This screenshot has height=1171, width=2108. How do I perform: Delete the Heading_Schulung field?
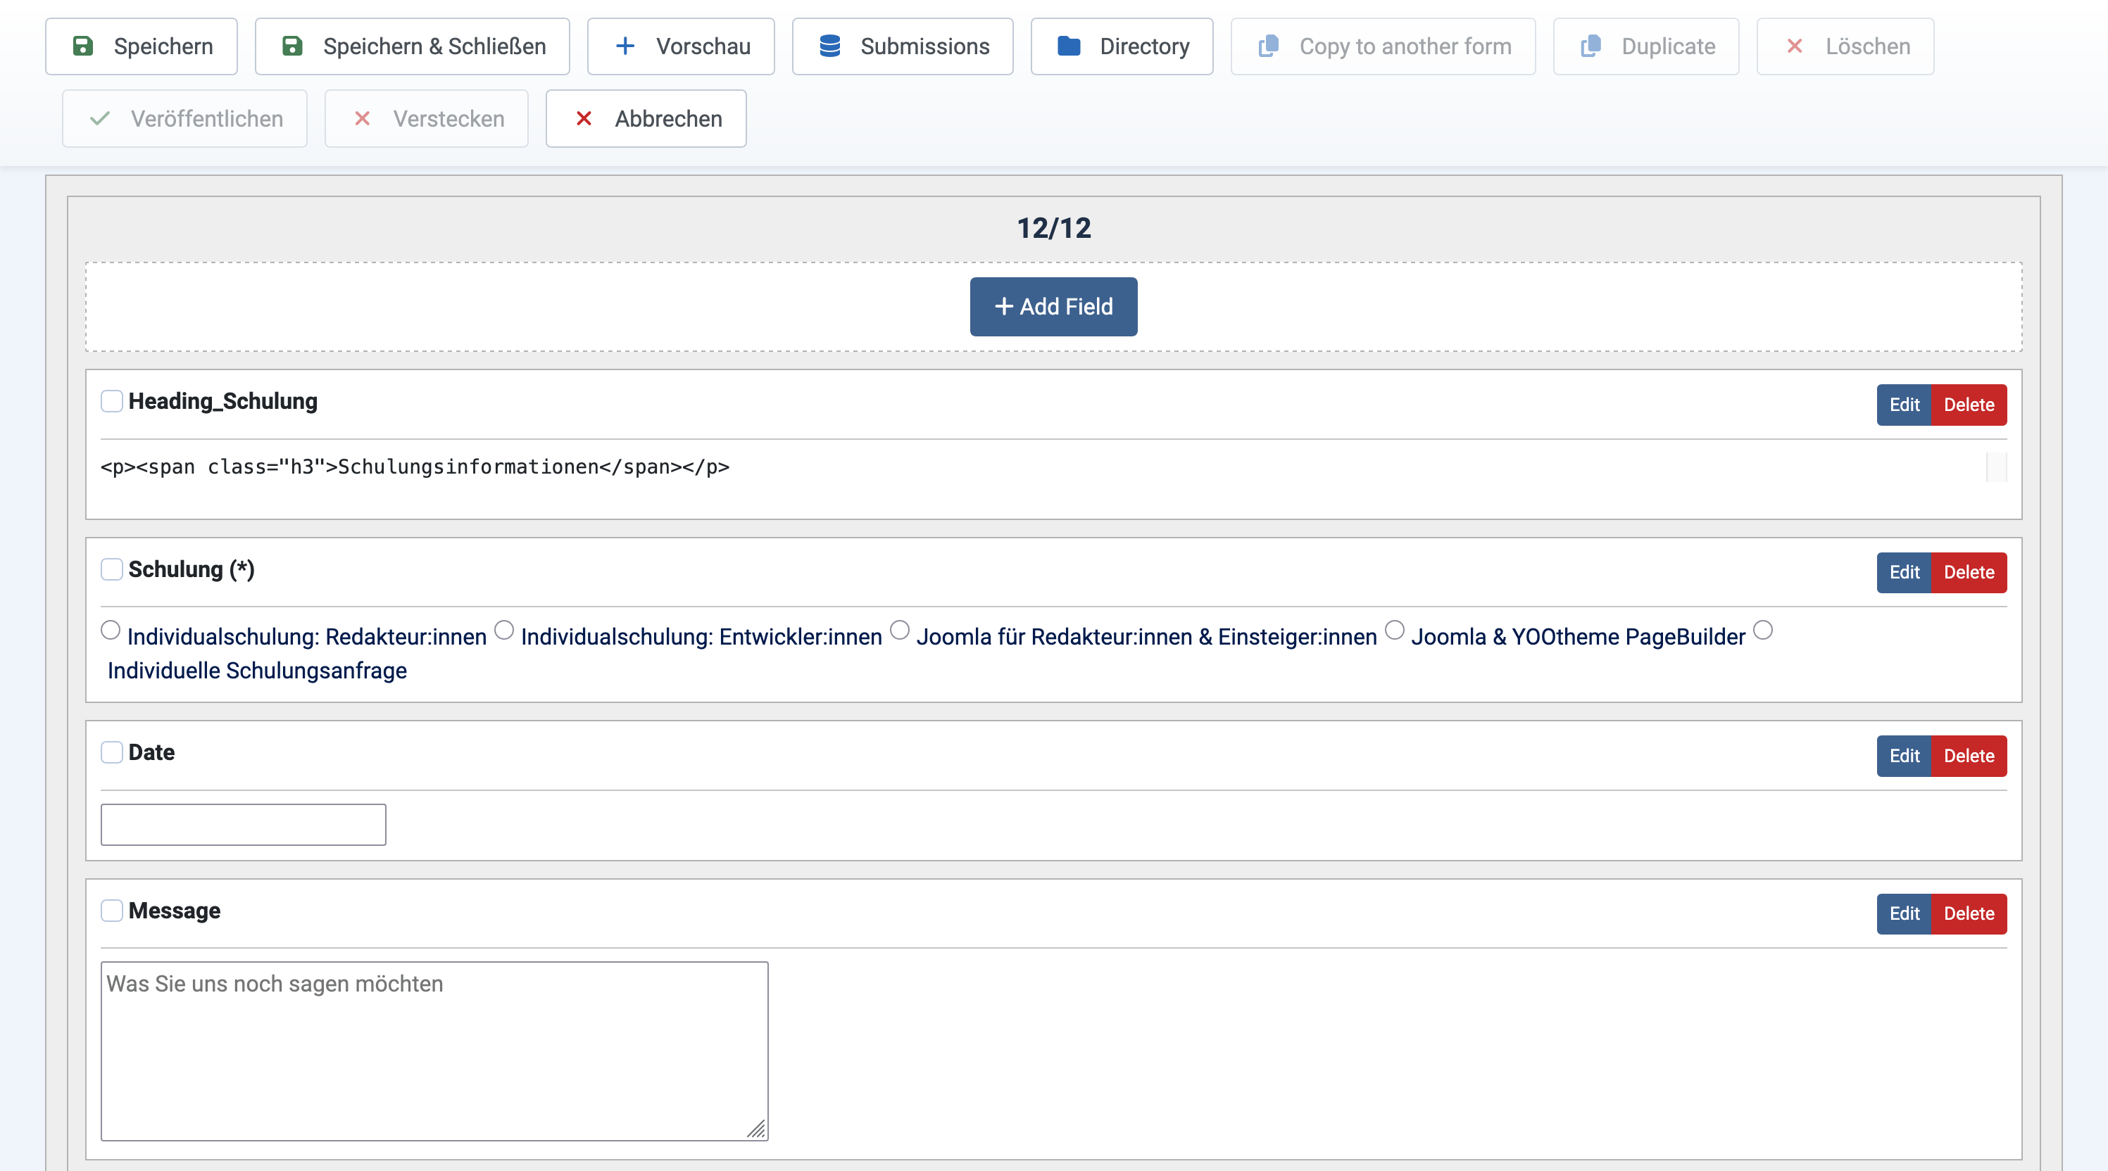[1969, 405]
